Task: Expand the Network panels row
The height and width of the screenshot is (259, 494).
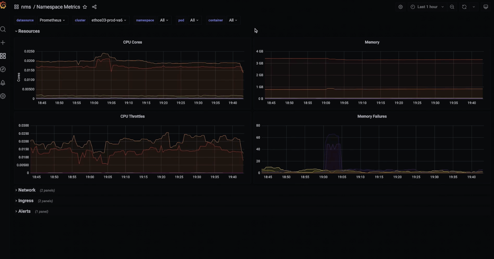Action: click(27, 190)
